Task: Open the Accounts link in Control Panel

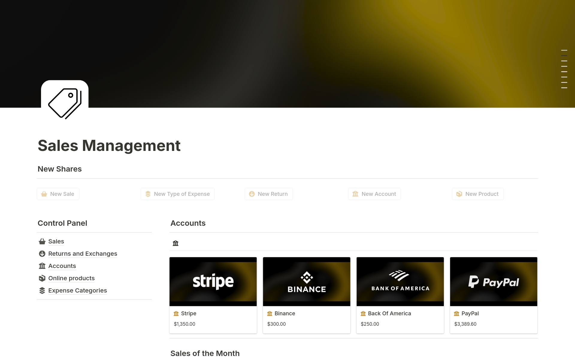Action: pos(62,266)
